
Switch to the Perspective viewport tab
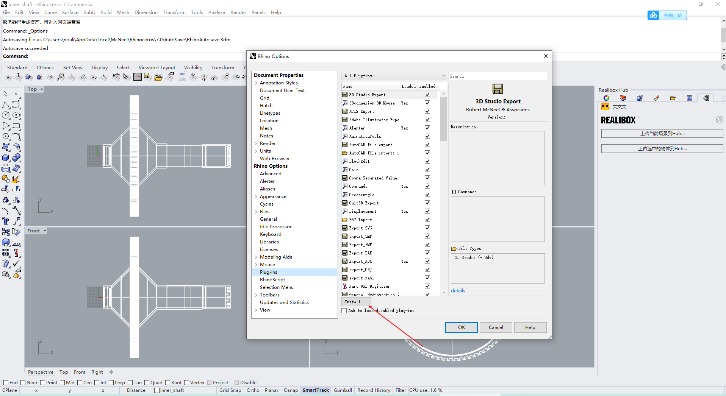pyautogui.click(x=41, y=372)
